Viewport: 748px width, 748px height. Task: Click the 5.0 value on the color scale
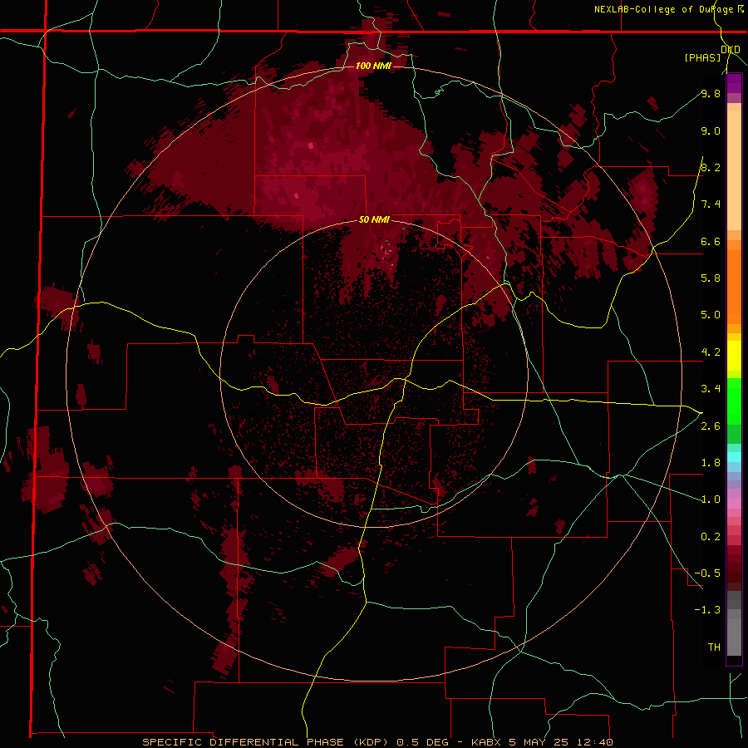click(x=711, y=315)
